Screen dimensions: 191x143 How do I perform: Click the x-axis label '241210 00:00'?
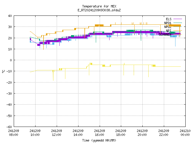click(185, 133)
